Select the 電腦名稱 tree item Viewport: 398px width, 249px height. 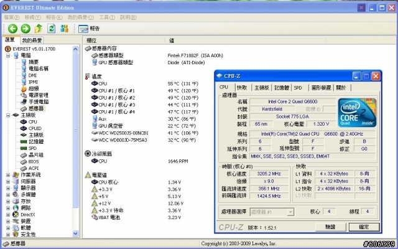[x=38, y=68]
